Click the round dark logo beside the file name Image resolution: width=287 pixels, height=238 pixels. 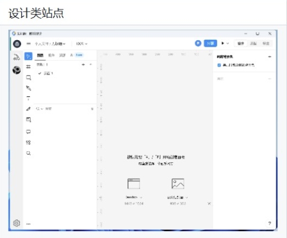click(x=17, y=44)
